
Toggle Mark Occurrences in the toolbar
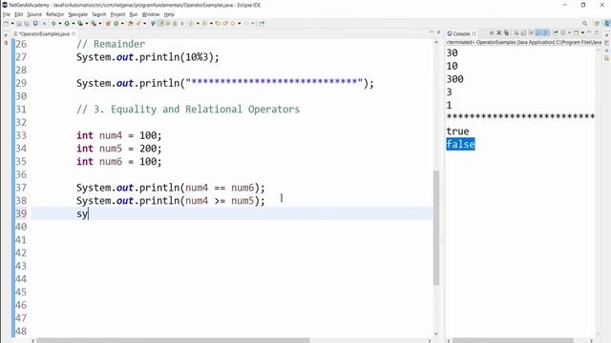(161, 23)
